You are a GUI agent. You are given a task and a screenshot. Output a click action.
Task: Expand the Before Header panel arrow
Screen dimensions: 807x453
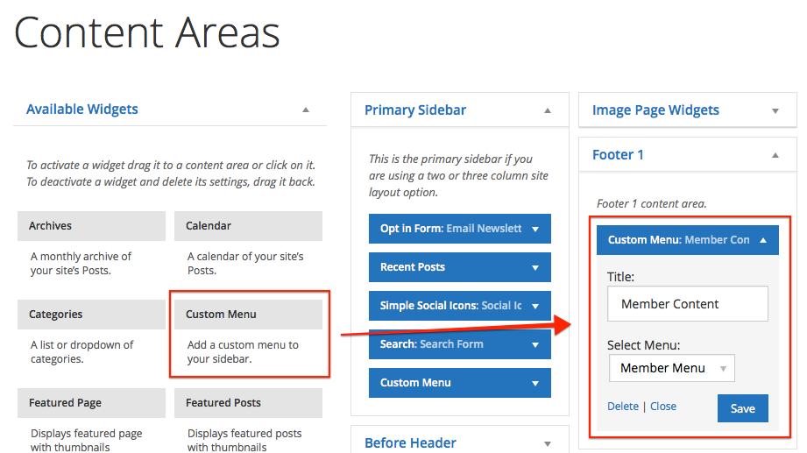[x=548, y=443]
